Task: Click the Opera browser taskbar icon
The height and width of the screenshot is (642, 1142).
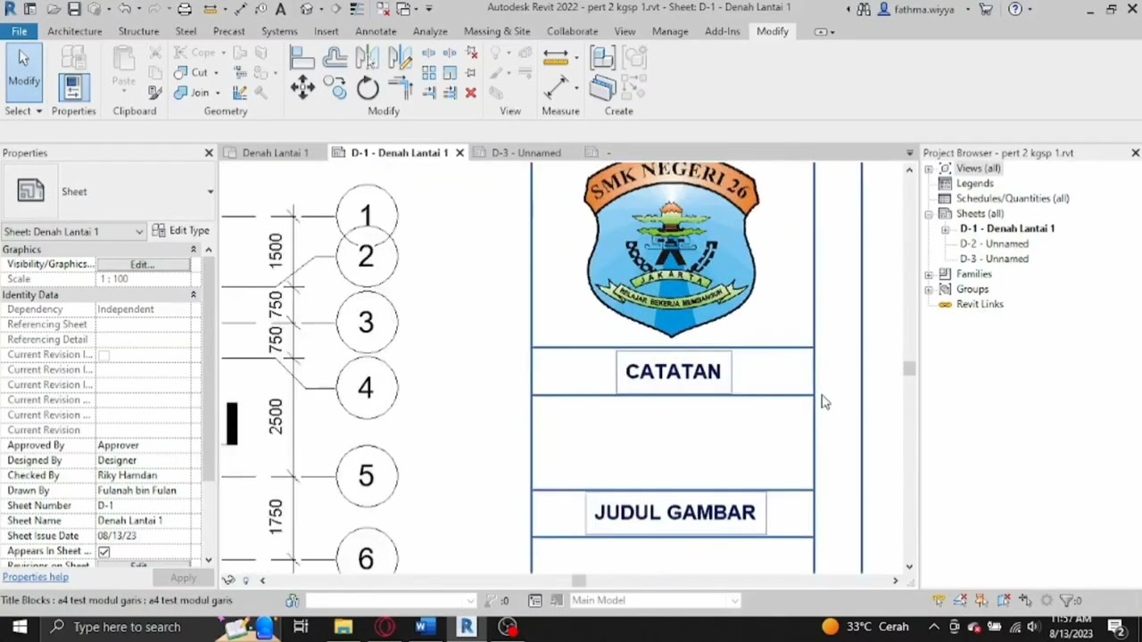Action: click(385, 627)
